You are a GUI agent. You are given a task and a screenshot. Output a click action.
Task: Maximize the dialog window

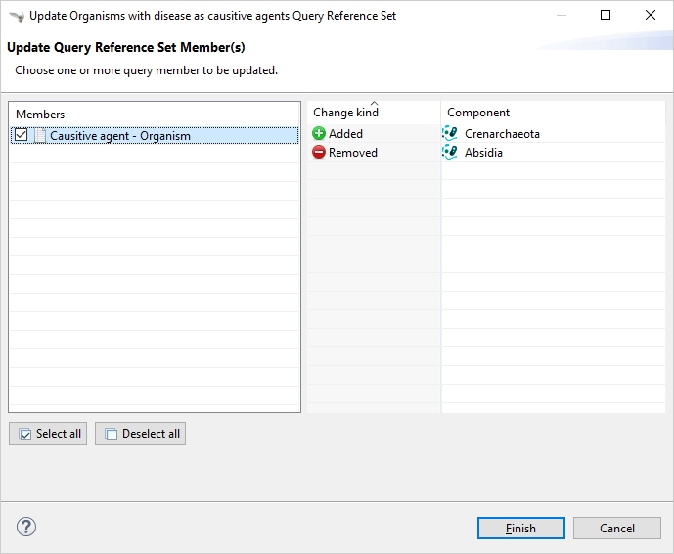[x=606, y=16]
